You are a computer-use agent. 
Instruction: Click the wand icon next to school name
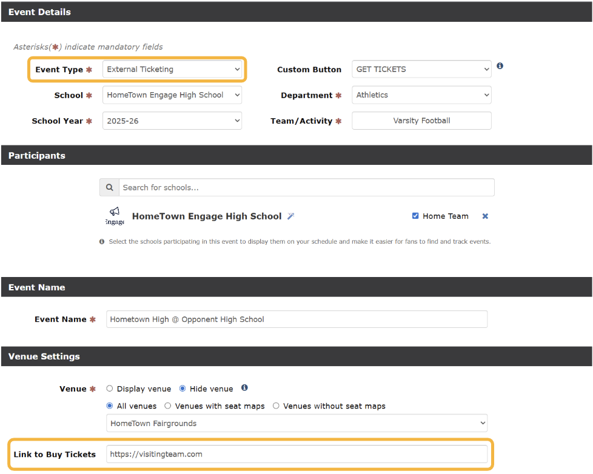[290, 216]
